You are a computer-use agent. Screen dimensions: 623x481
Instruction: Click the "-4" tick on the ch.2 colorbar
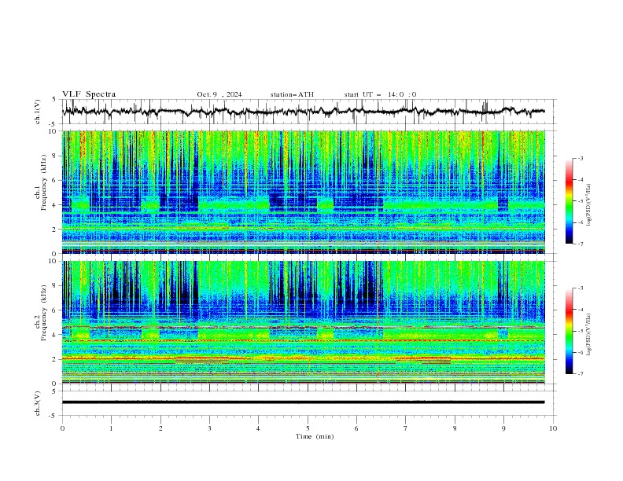pos(580,310)
